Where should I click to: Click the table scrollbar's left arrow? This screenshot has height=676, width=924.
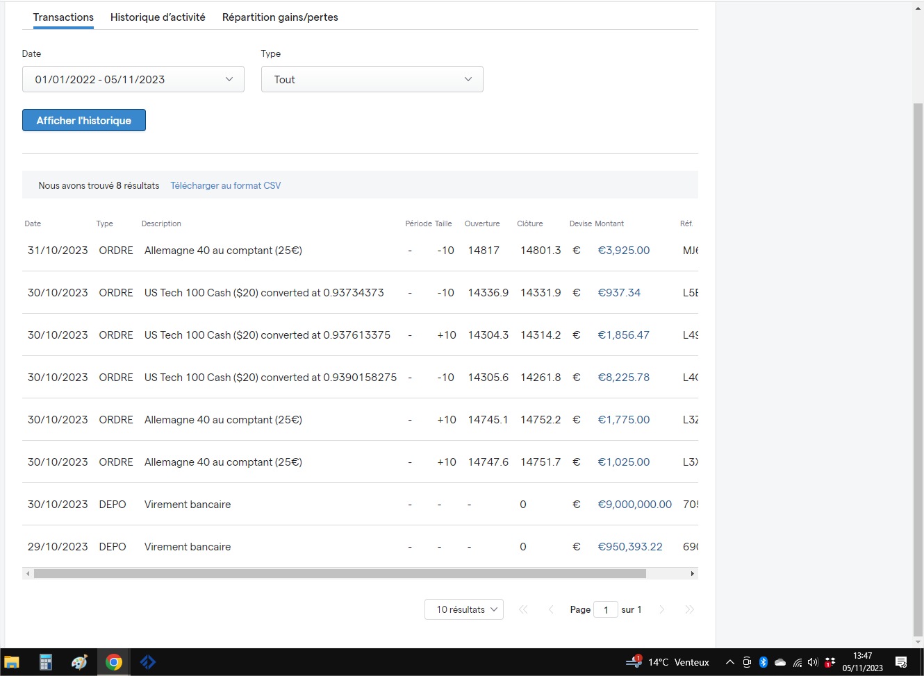click(28, 573)
